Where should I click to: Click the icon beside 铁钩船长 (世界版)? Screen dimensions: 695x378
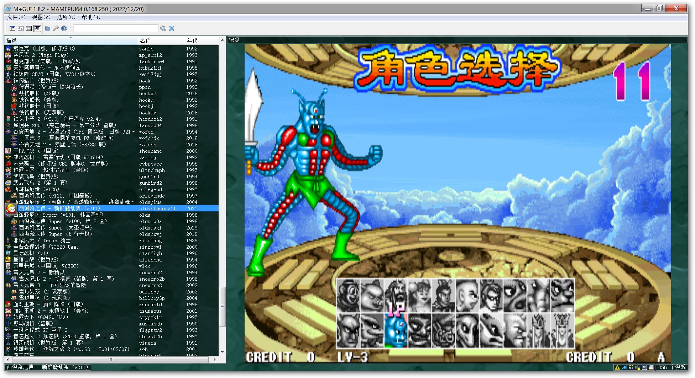(9, 81)
